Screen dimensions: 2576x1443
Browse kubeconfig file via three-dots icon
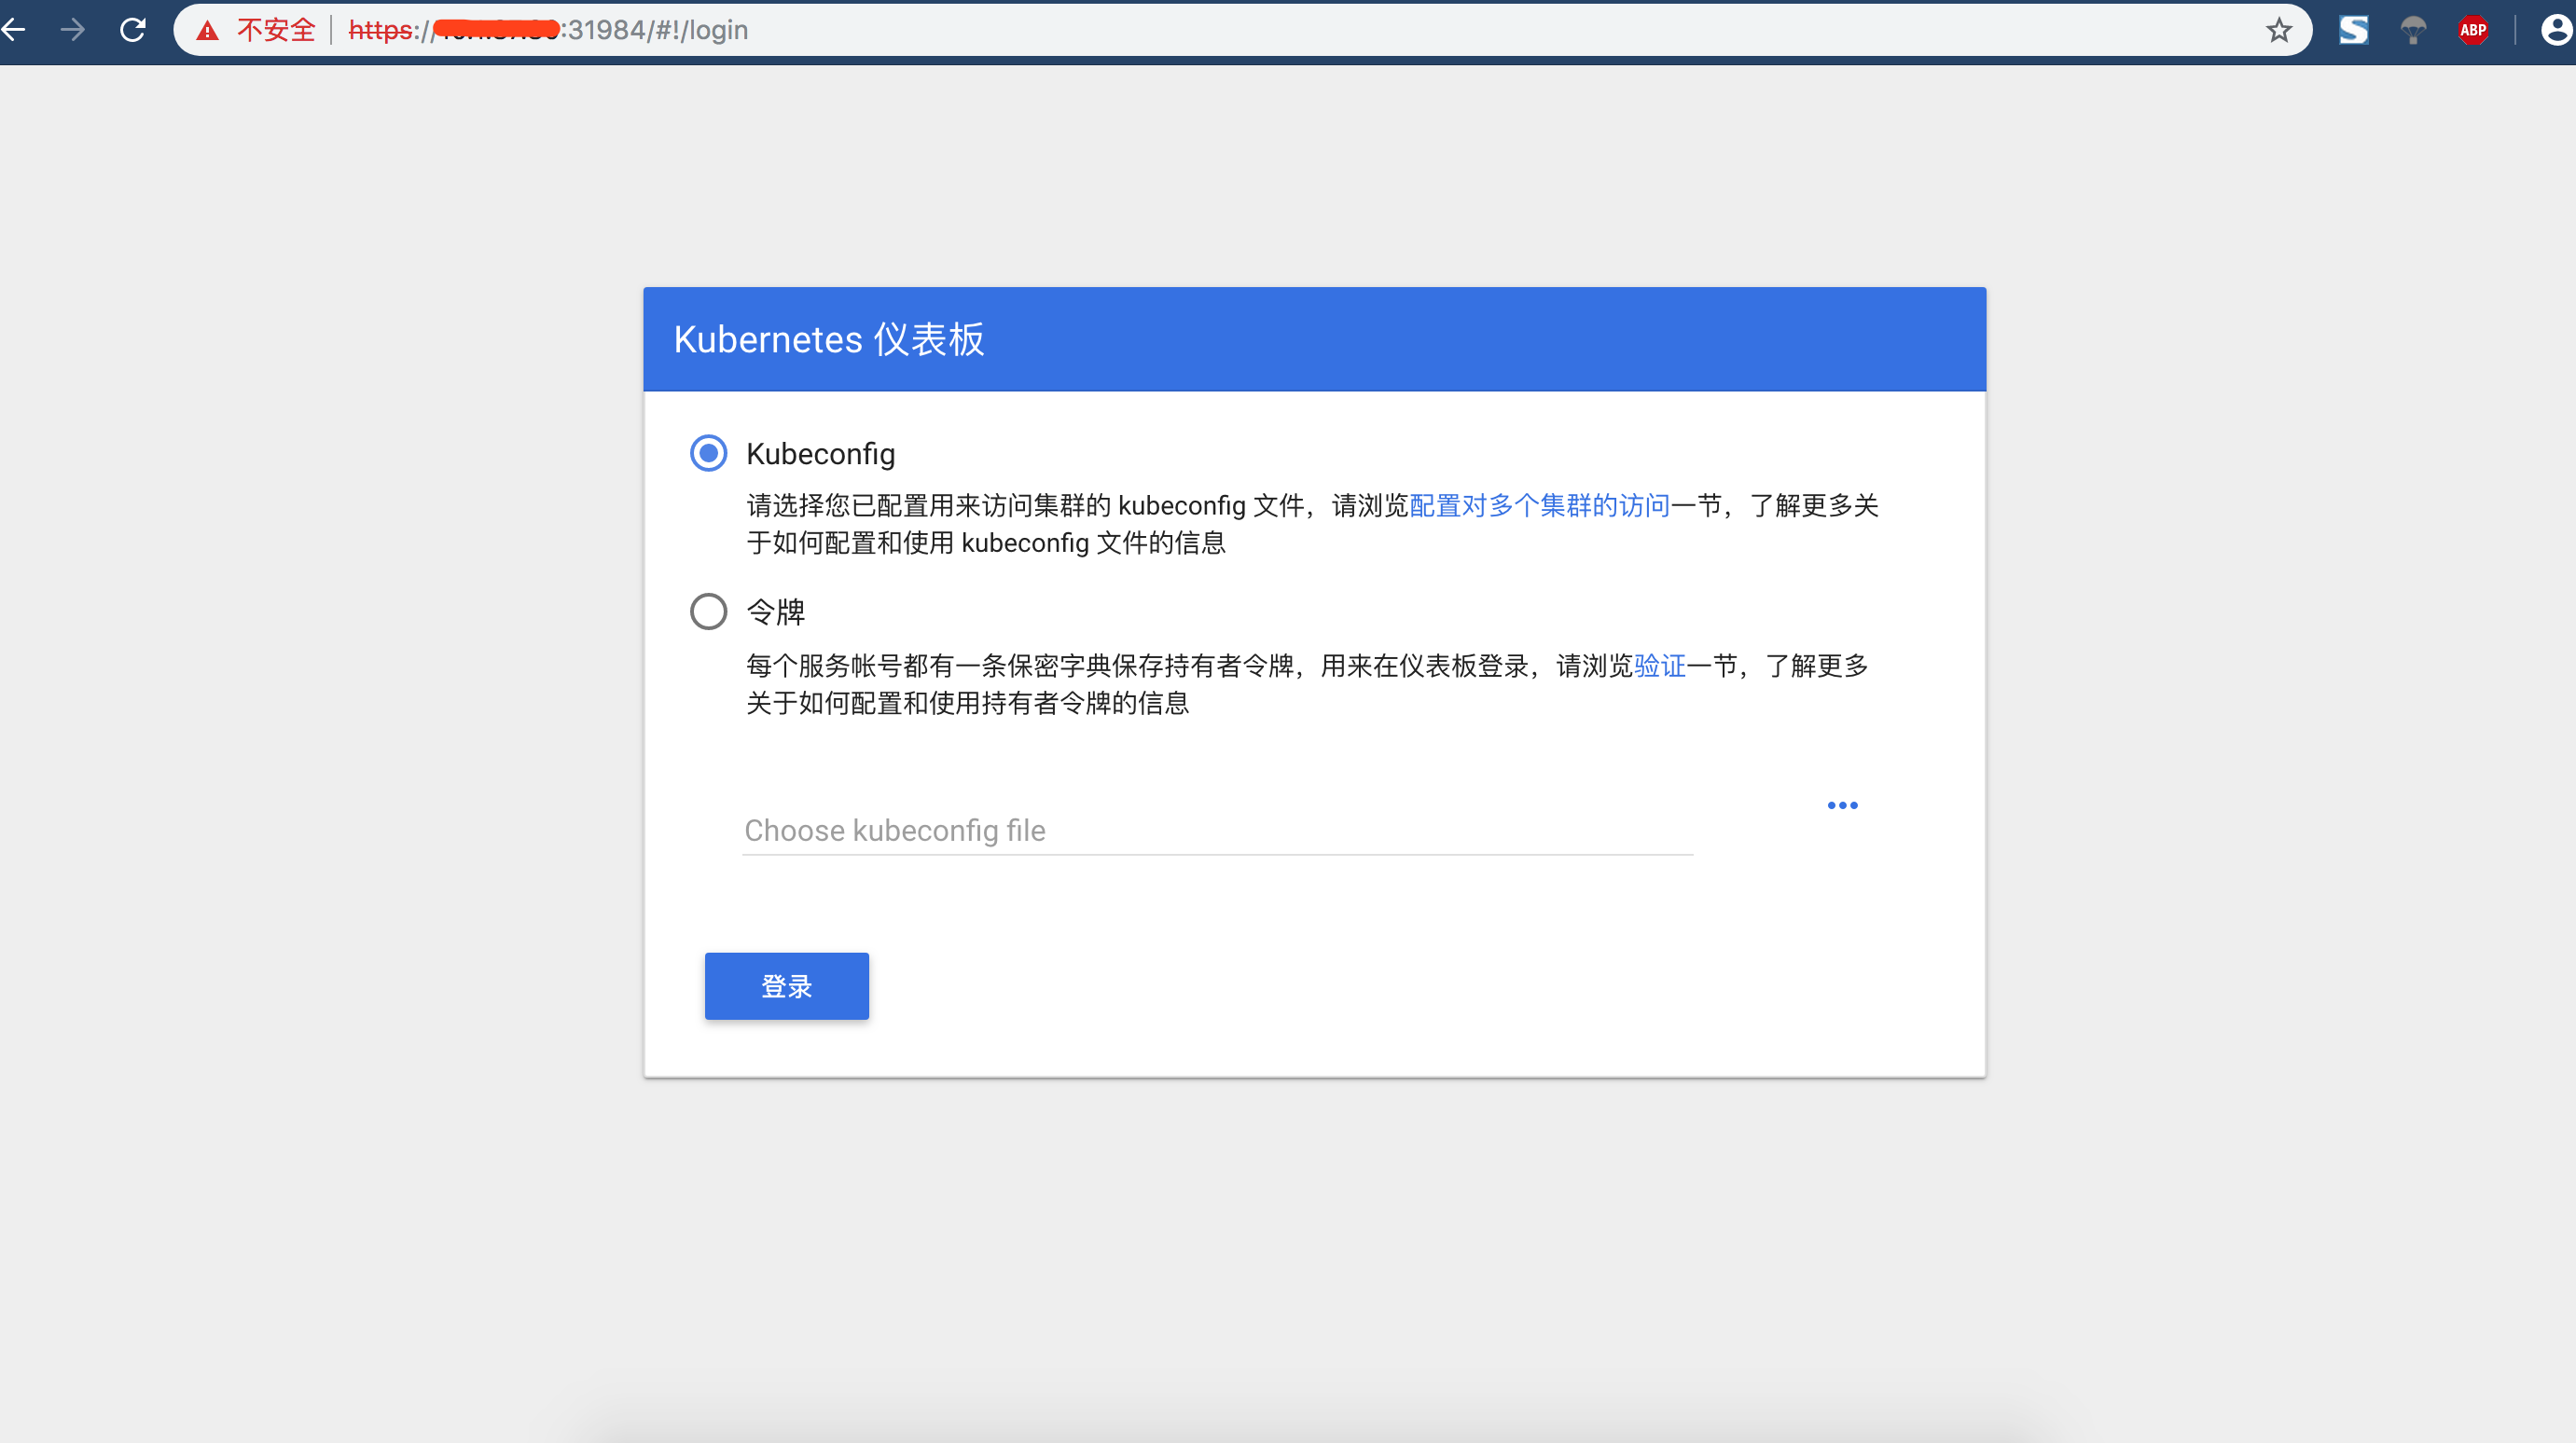tap(1842, 805)
